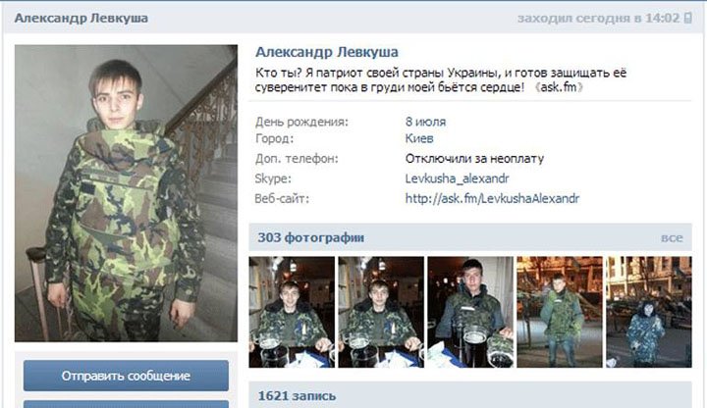
Task: Open the first beer-mug photo thumbnail
Action: point(292,312)
